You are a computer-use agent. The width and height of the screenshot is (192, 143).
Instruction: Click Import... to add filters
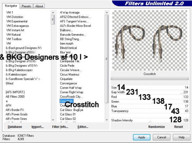(x=37, y=127)
